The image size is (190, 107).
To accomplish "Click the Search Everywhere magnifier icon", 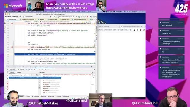I will point(96,17).
